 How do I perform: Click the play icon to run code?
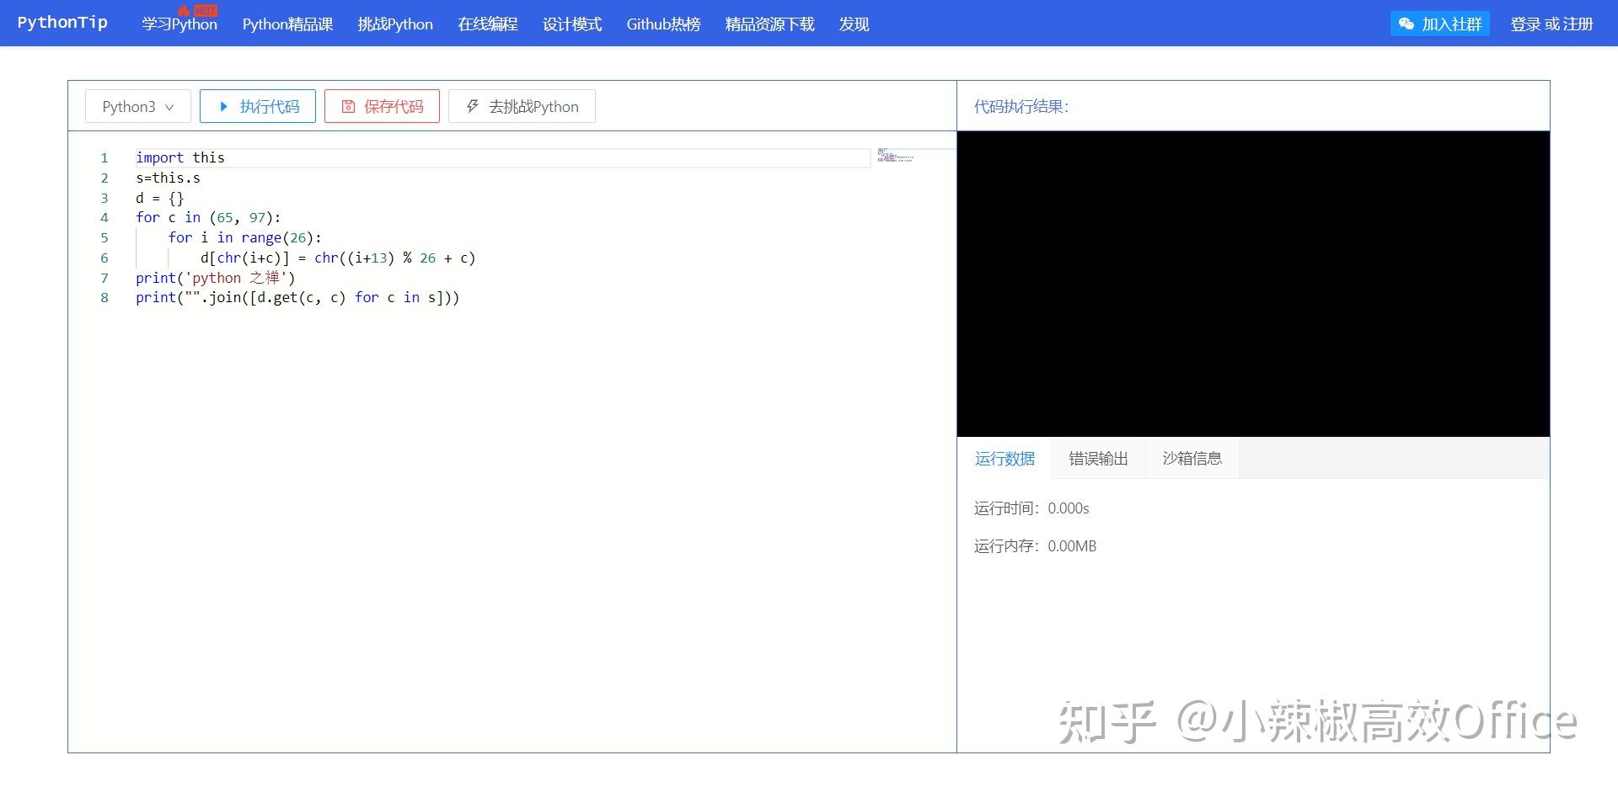click(224, 106)
